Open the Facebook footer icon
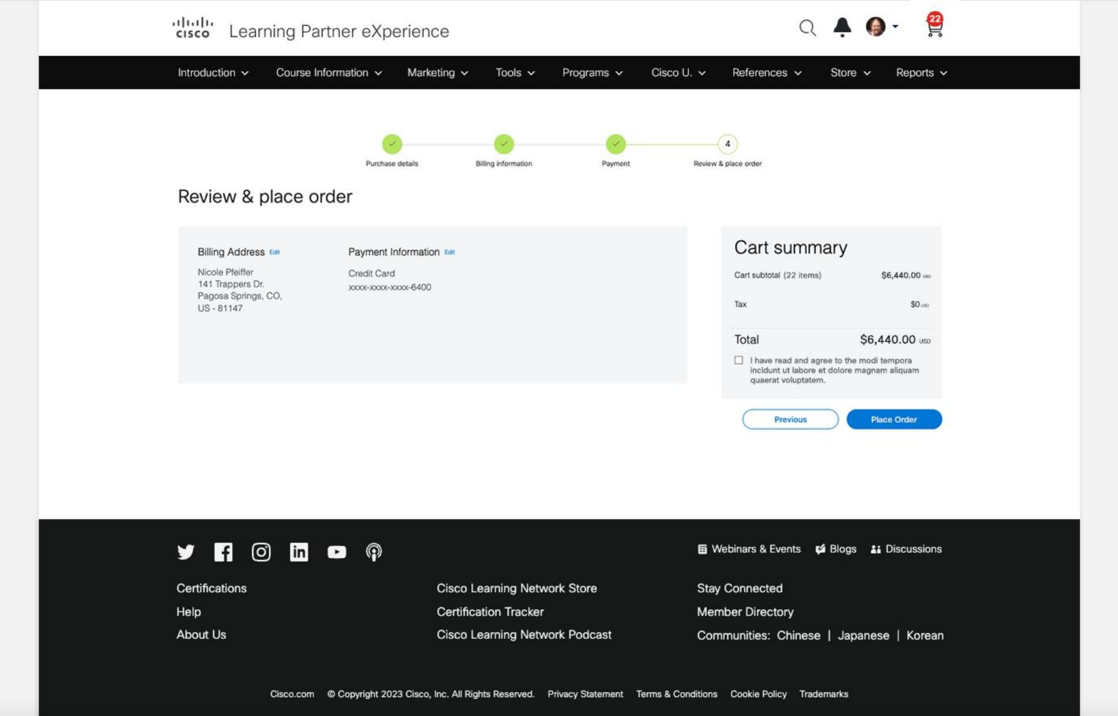Screen dimensions: 1118x716 point(223,552)
